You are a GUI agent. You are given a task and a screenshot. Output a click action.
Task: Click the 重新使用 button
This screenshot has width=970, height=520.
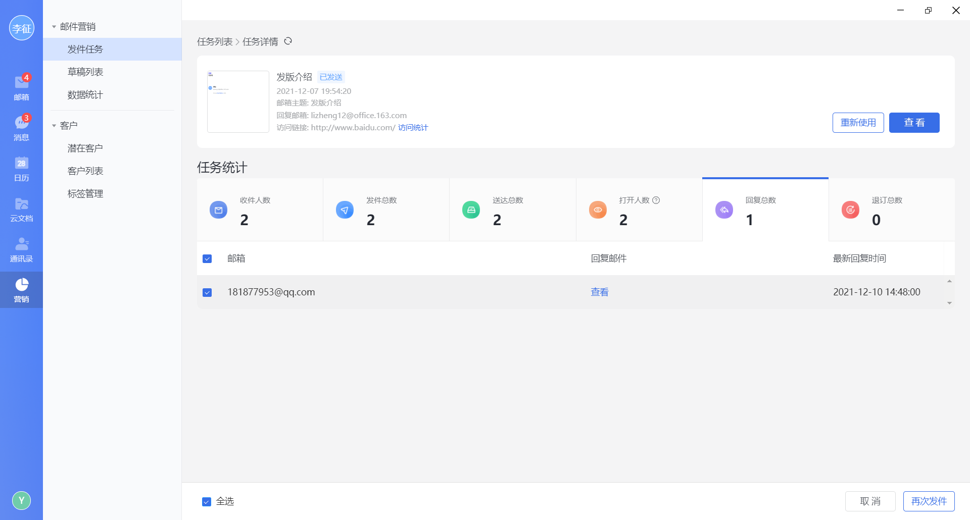pos(858,123)
